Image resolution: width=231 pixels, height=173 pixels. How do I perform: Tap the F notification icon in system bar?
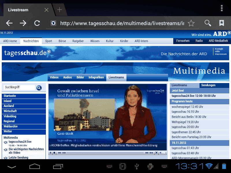(122, 166)
